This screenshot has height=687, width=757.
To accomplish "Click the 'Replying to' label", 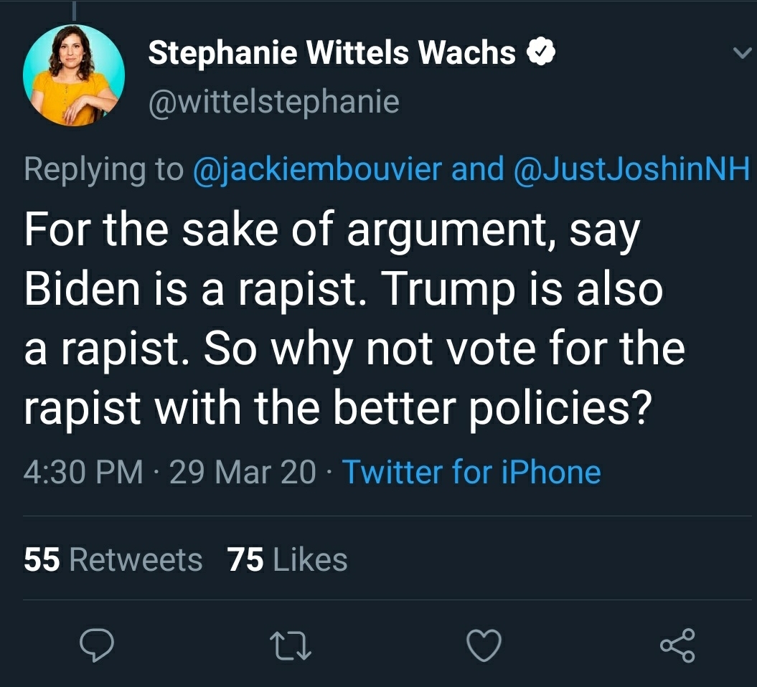I will click(103, 169).
